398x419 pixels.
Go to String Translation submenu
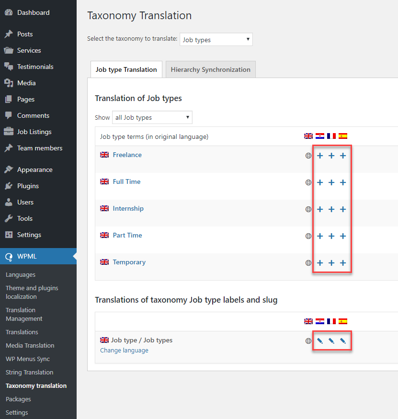click(x=29, y=372)
